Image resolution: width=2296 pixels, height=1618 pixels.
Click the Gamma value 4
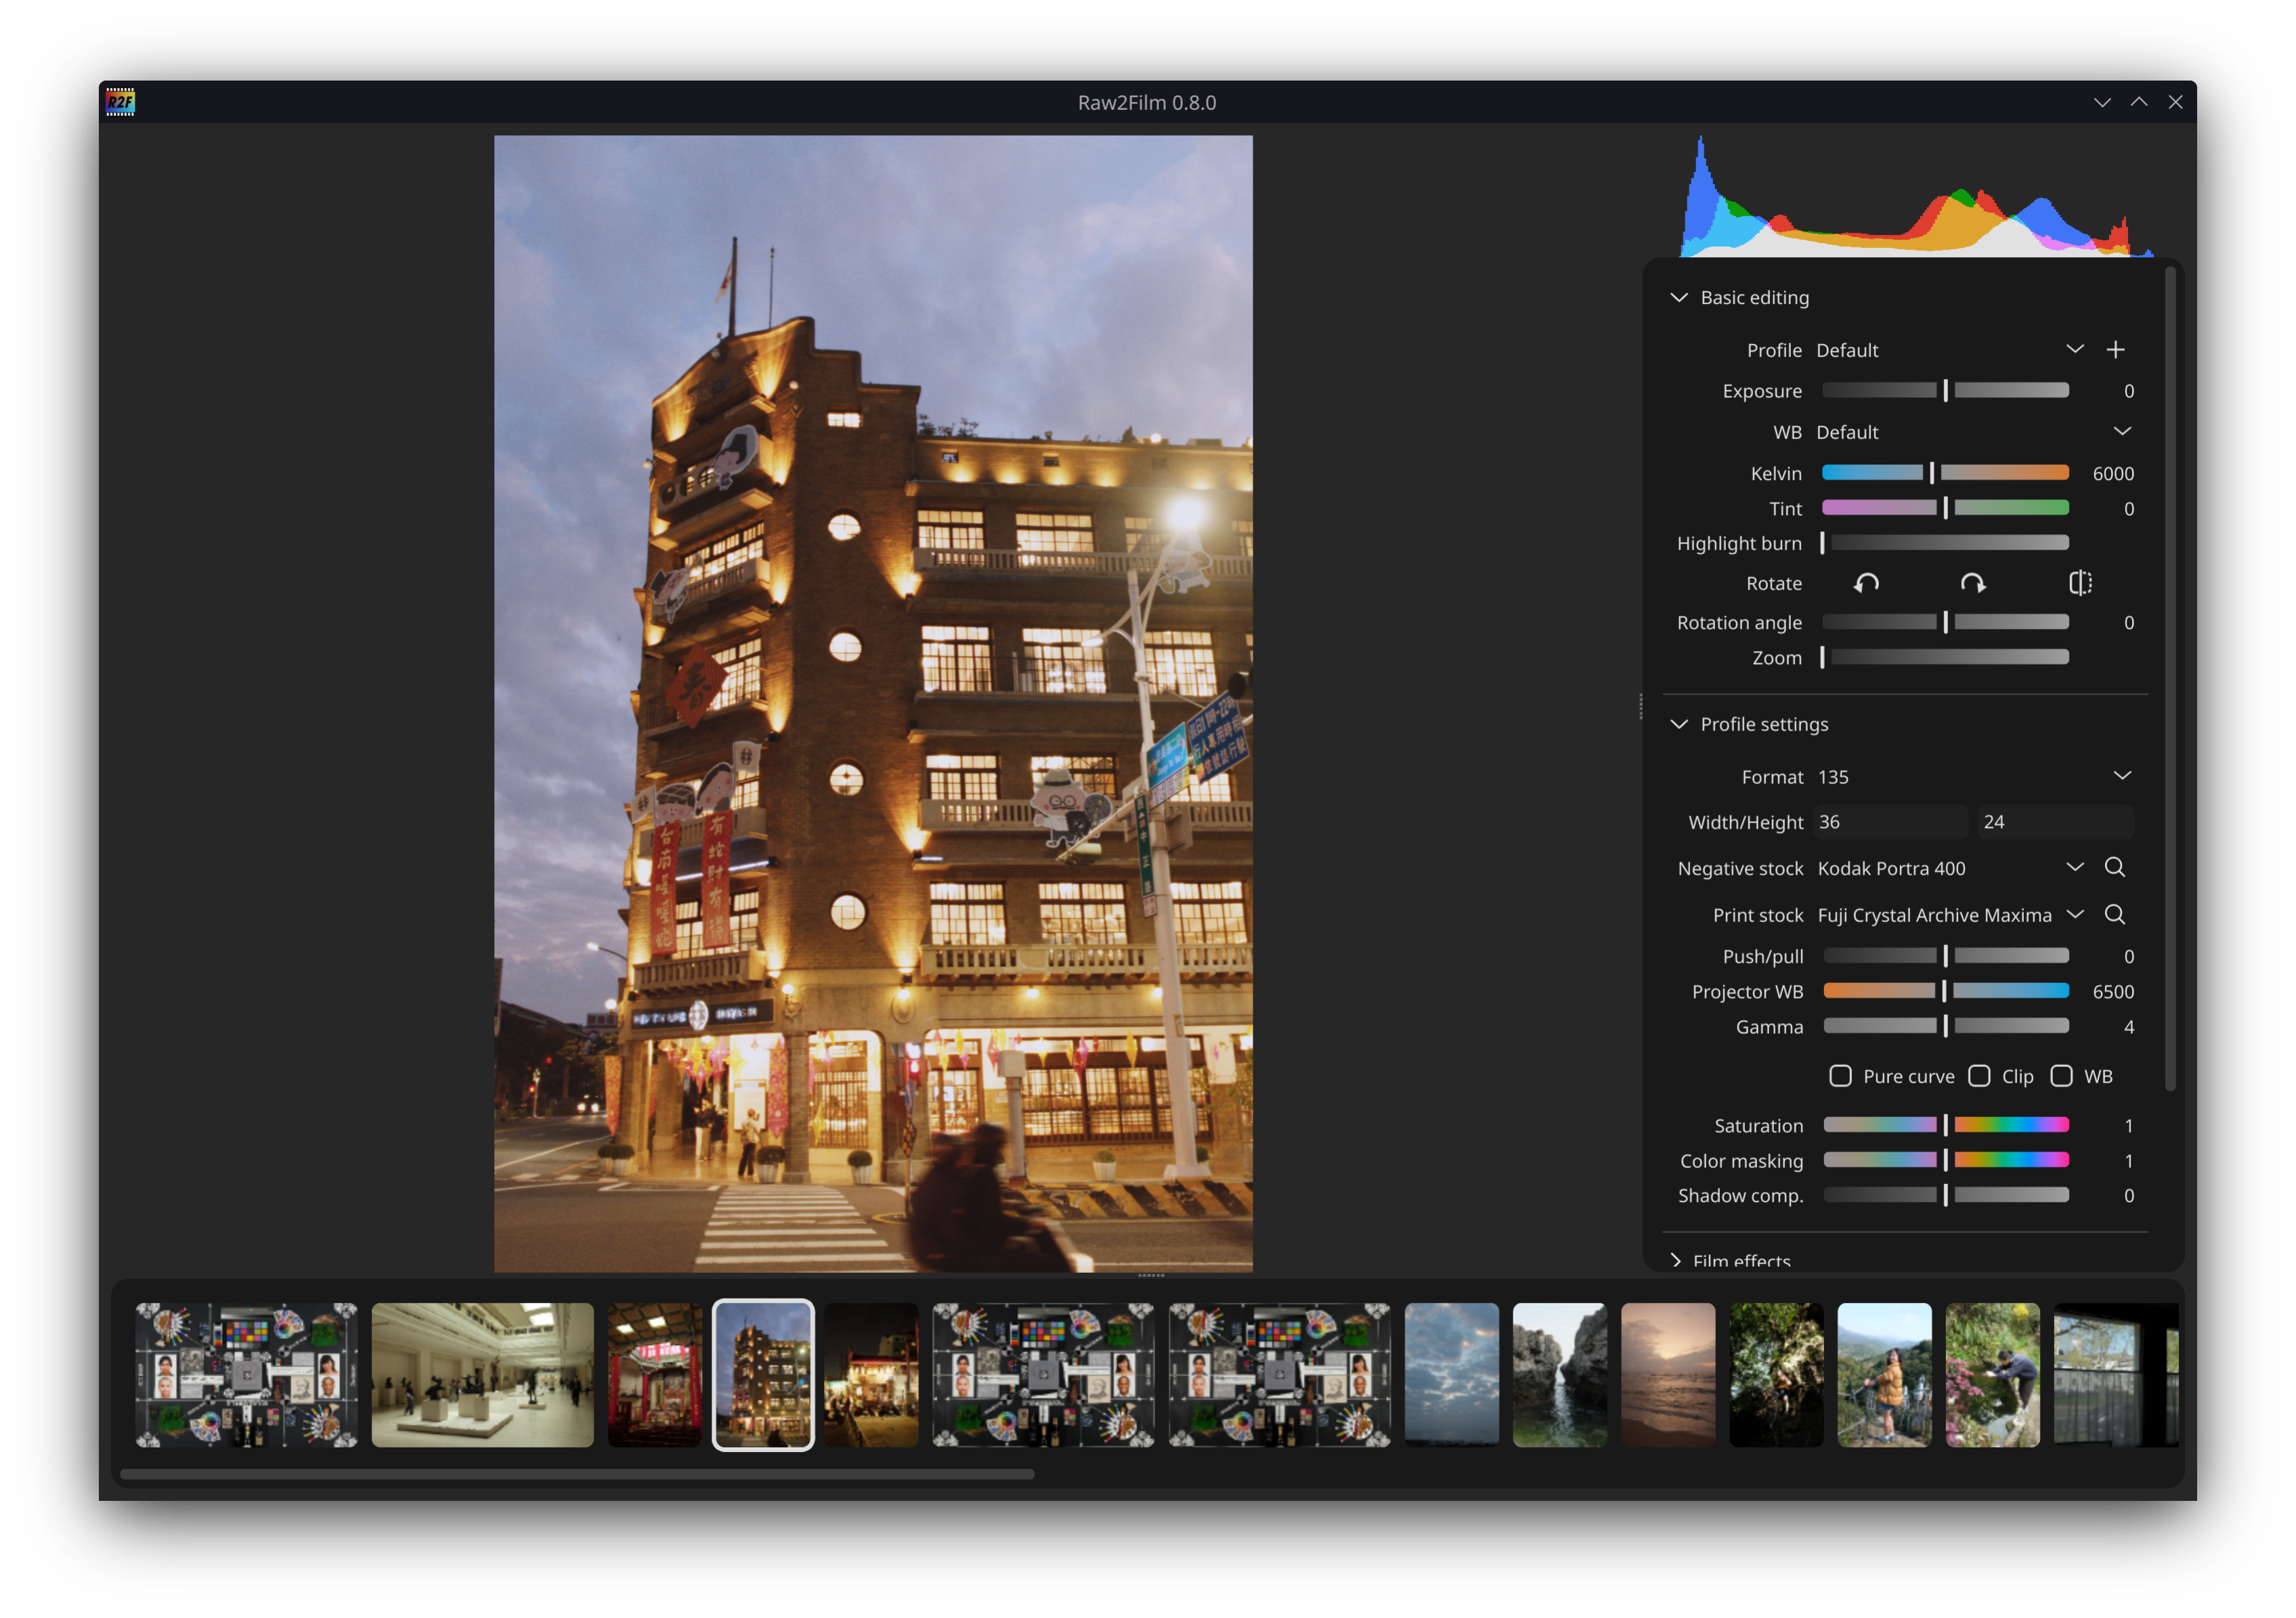[2129, 1027]
